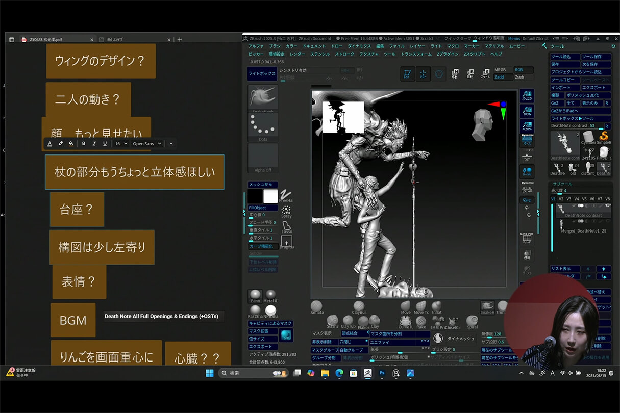Open the Dots stroke selector

click(263, 126)
